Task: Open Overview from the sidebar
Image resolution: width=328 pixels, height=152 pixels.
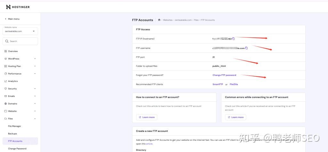Action: [13, 51]
